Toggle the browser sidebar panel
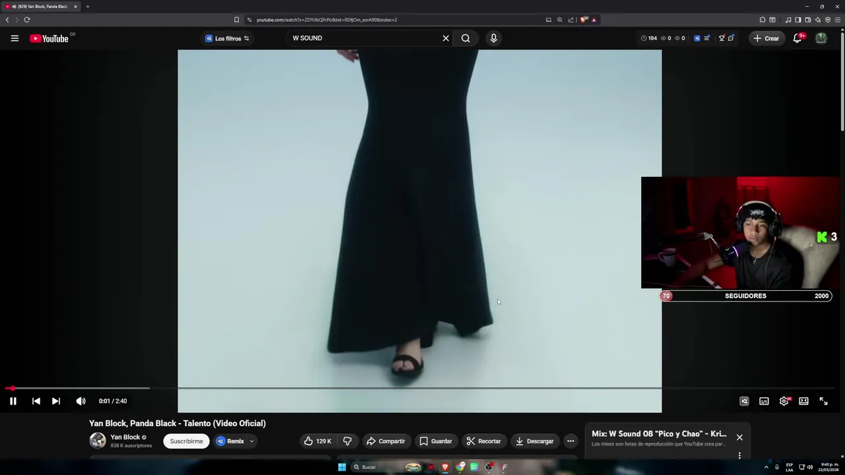This screenshot has height=475, width=845. tap(797, 20)
